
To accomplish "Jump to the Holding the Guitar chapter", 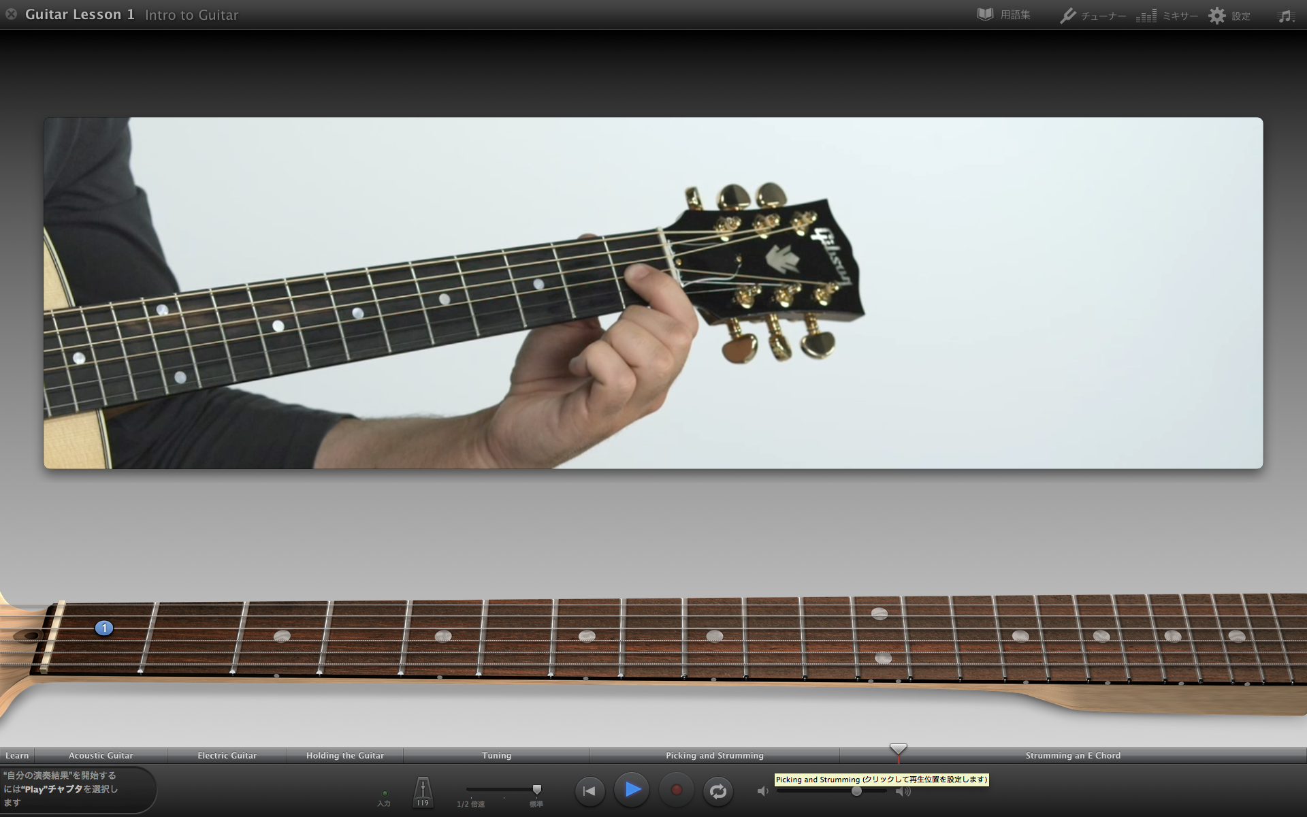I will [x=345, y=755].
